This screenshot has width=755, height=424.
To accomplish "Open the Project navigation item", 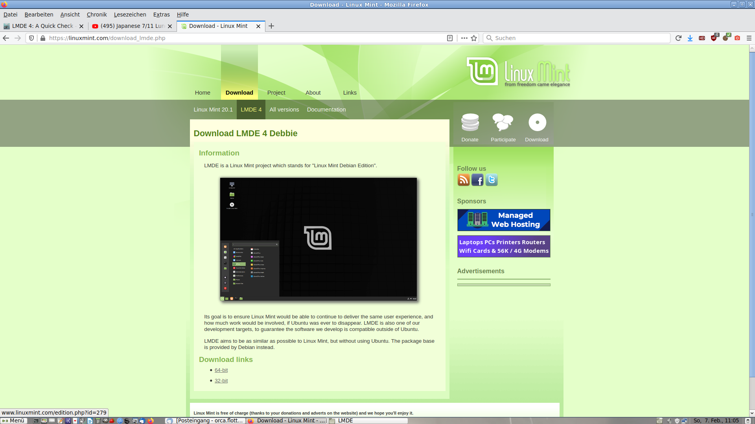I will [276, 93].
